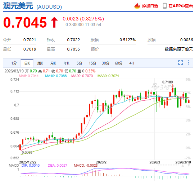Switch to the 周K chart tab
This screenshot has height=181, width=195.
40,63
